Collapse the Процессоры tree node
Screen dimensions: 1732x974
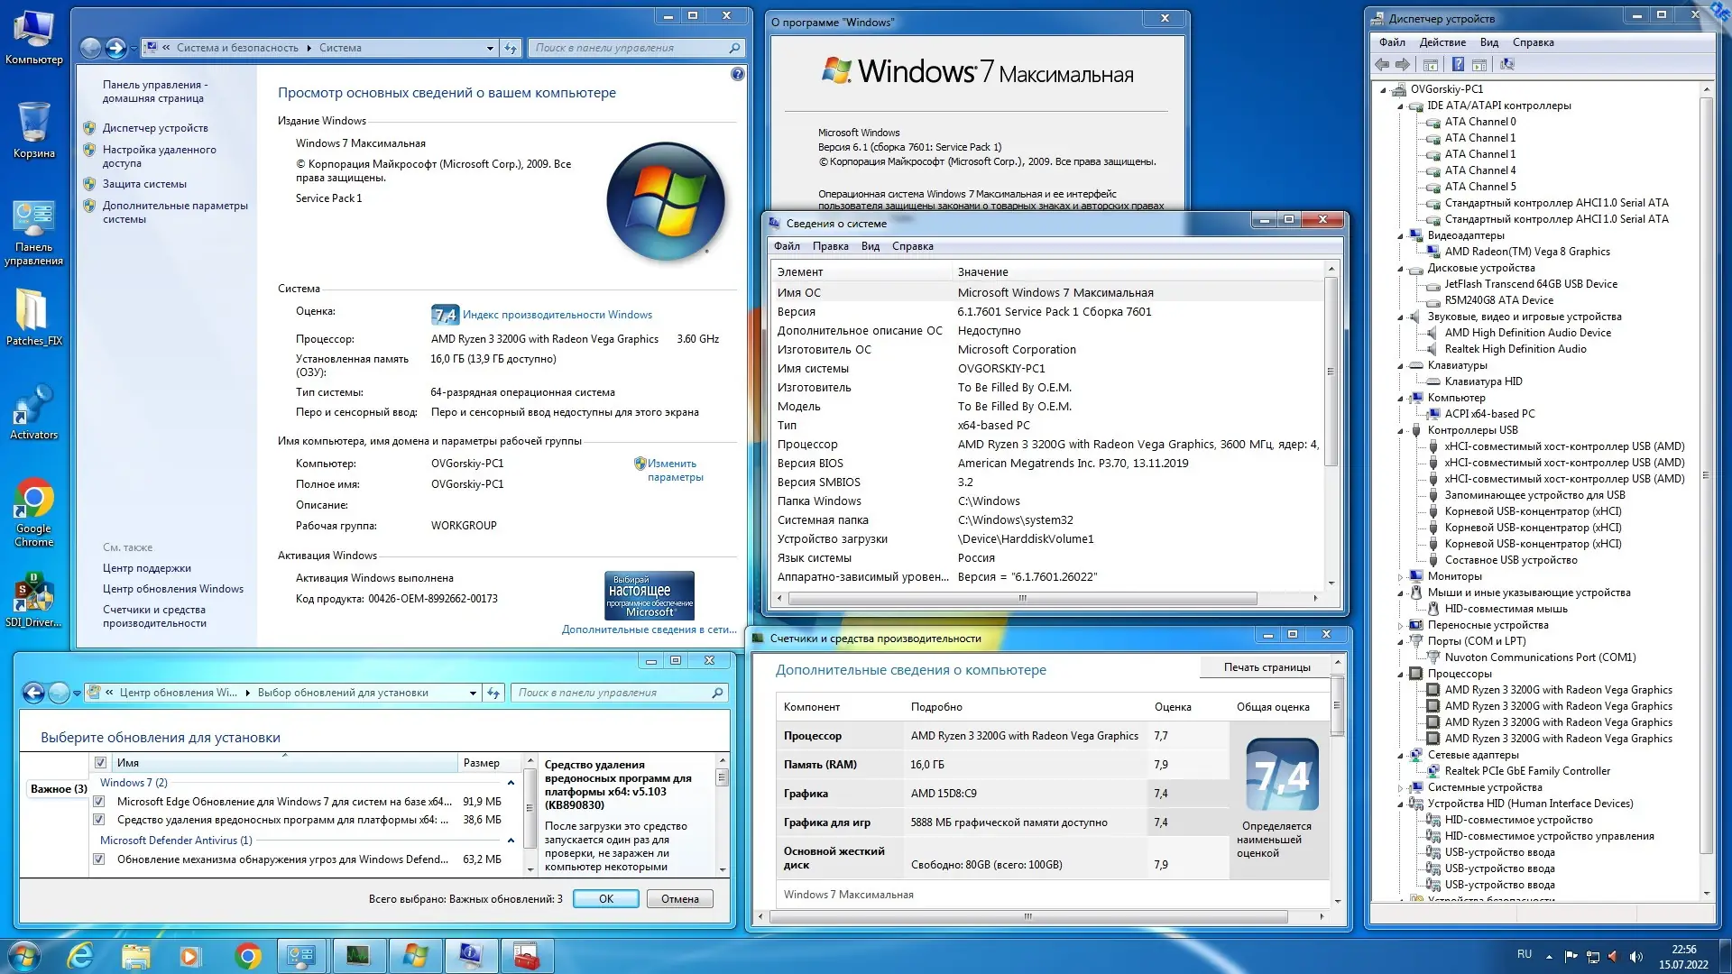[x=1401, y=674]
